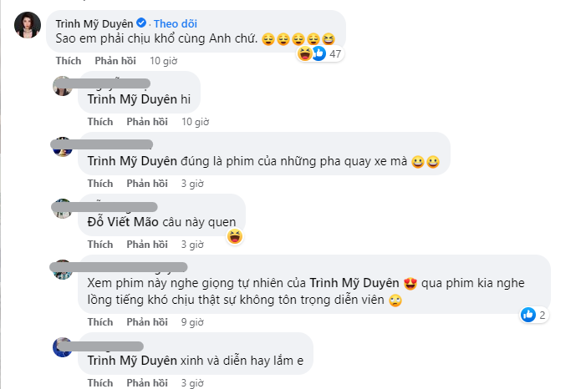The height and width of the screenshot is (389, 586).
Task: Click the avatar of the 'Xem phim này' commenter
Action: tap(62, 270)
